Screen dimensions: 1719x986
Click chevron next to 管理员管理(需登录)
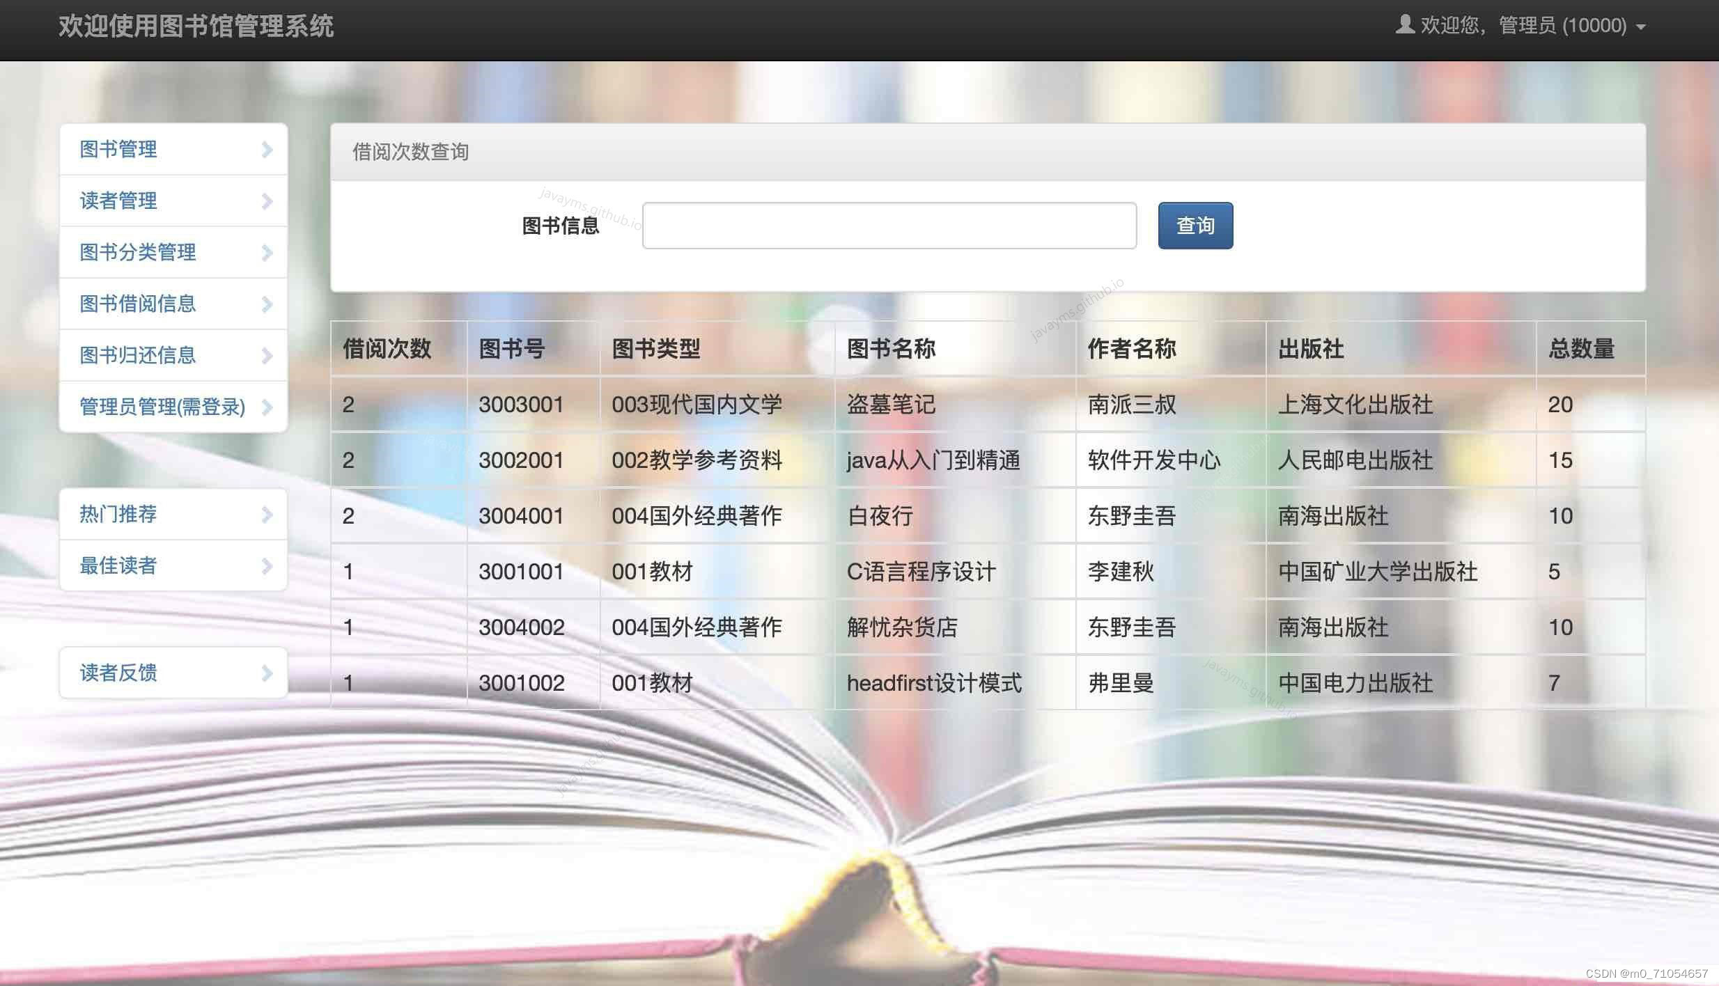pyautogui.click(x=267, y=407)
